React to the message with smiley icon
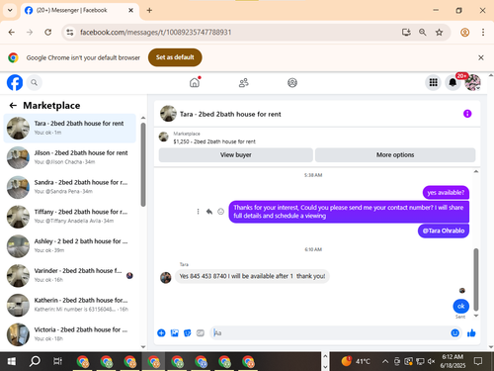The width and height of the screenshot is (494, 371). [220, 212]
